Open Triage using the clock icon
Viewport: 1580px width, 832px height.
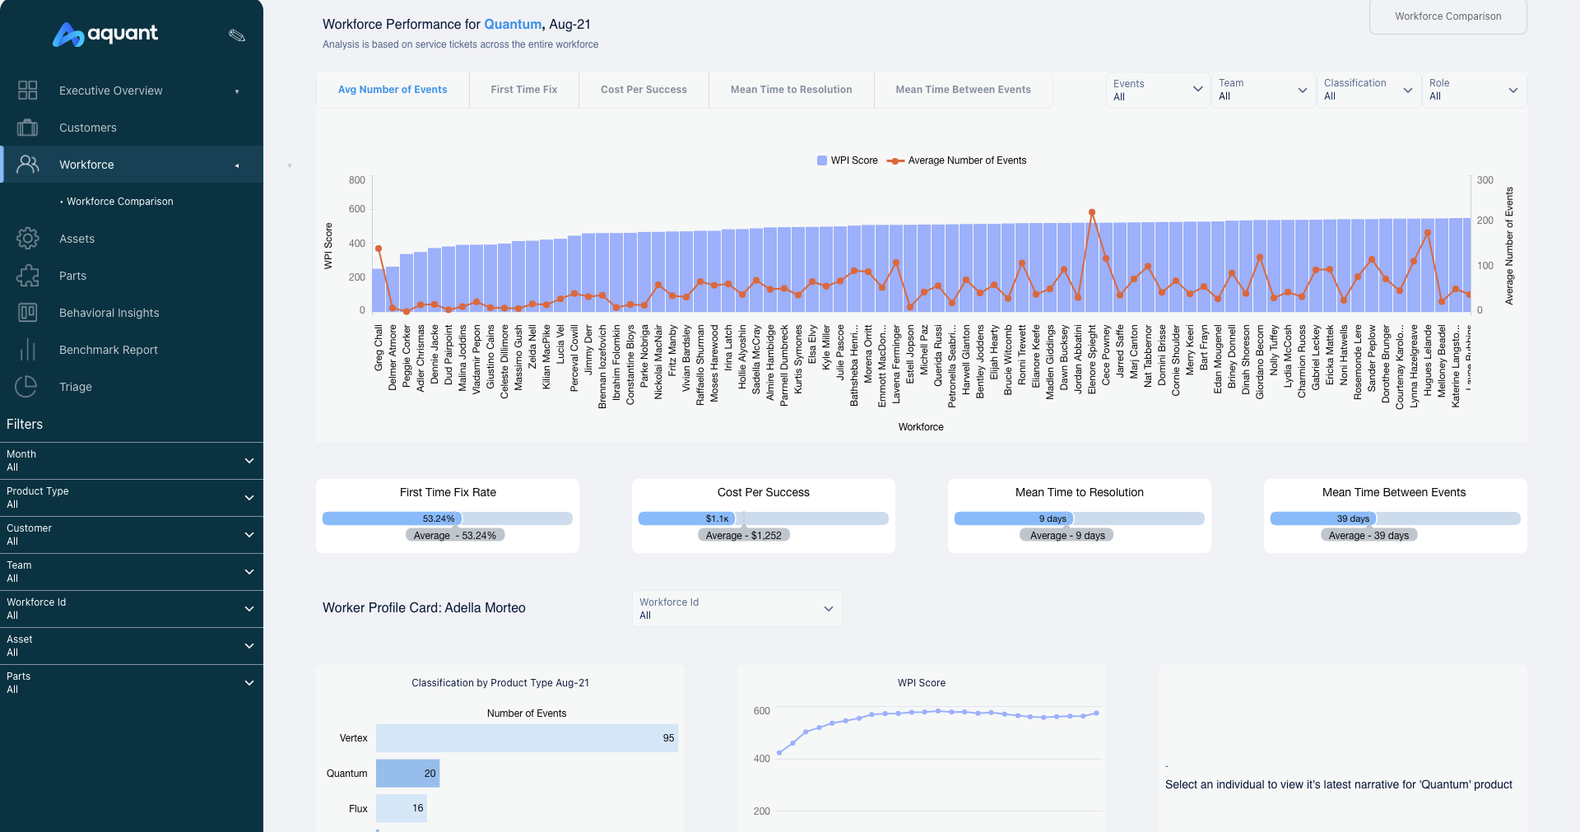pos(27,387)
